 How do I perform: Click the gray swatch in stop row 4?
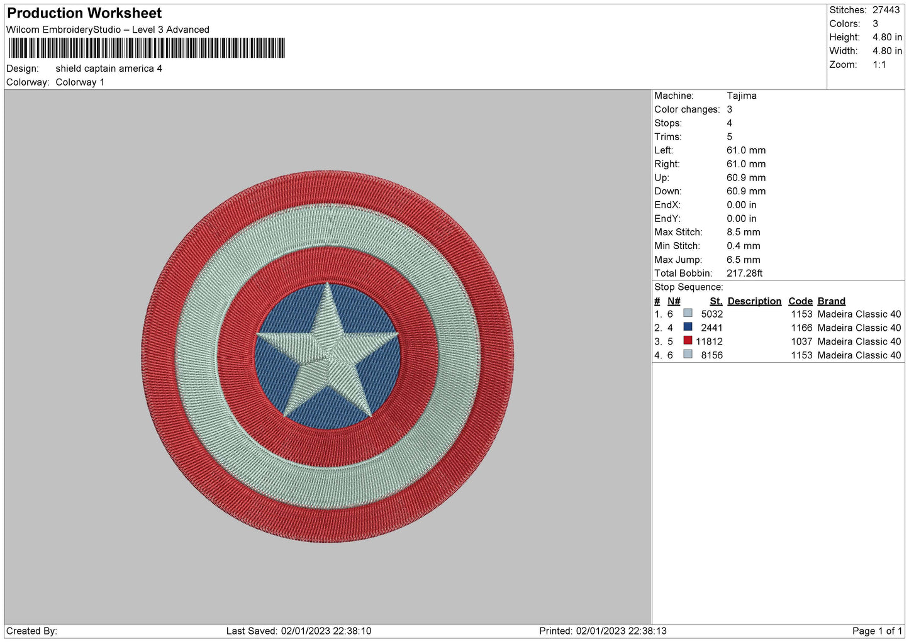coord(688,355)
